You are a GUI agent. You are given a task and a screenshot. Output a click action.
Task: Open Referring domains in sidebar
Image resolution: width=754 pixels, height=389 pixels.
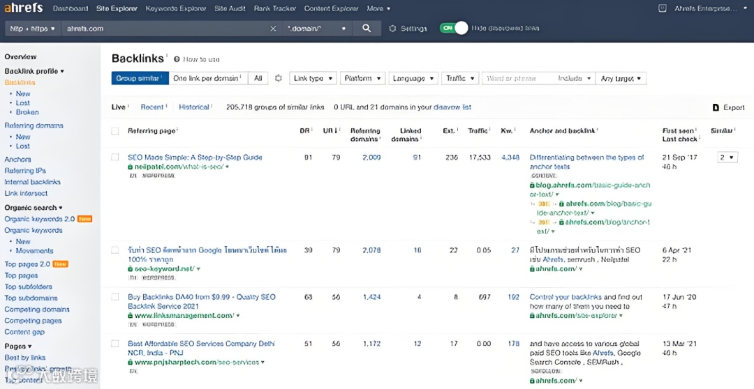(34, 125)
